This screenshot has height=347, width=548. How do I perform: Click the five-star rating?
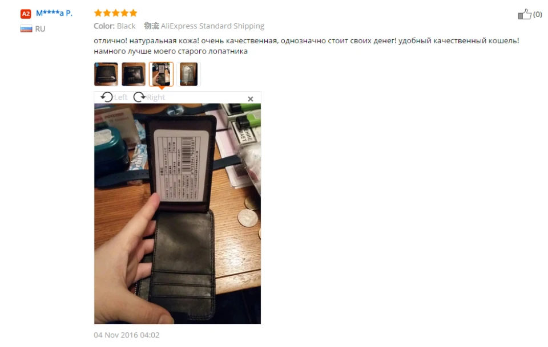pos(115,13)
